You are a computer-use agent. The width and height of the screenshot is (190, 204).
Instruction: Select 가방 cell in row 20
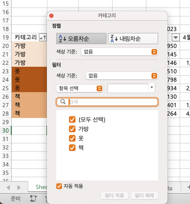29,46
